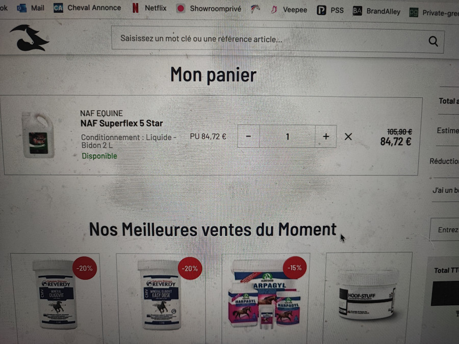Click the quantity field showing 1
Screen dimensions: 459x344
[x=288, y=136]
